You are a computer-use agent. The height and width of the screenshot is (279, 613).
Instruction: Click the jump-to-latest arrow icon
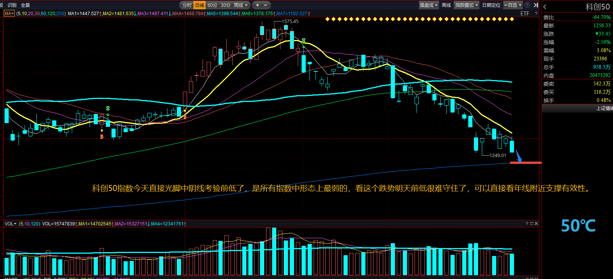(x=536, y=5)
